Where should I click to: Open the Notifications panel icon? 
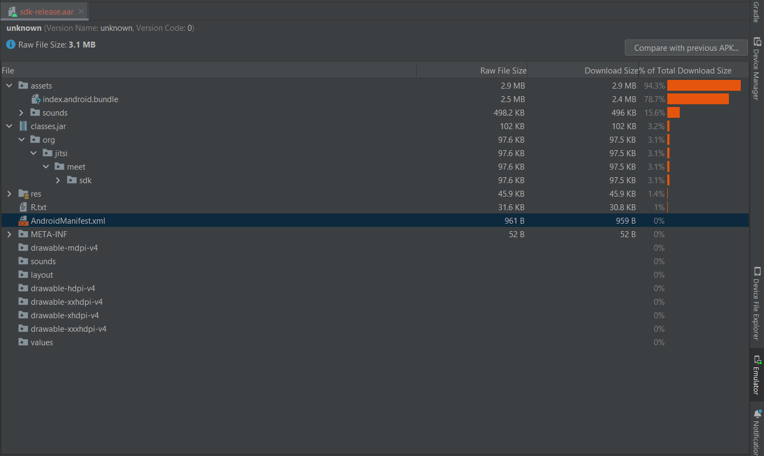pos(756,413)
